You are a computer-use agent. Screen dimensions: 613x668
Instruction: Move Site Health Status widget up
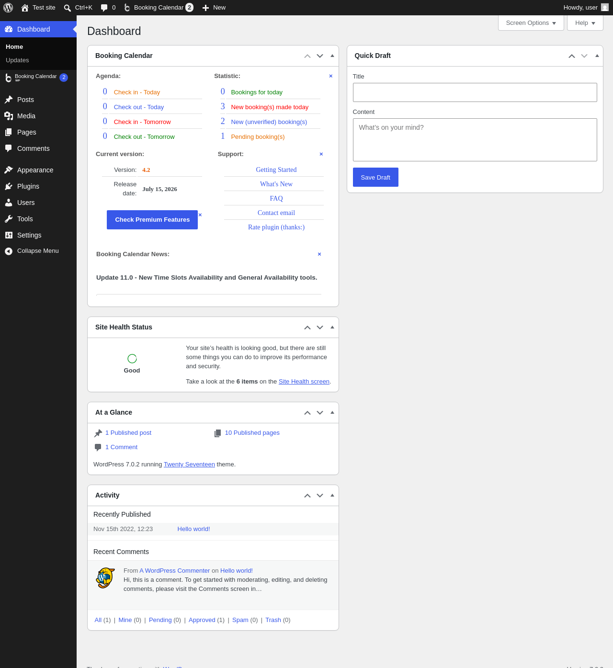(307, 328)
